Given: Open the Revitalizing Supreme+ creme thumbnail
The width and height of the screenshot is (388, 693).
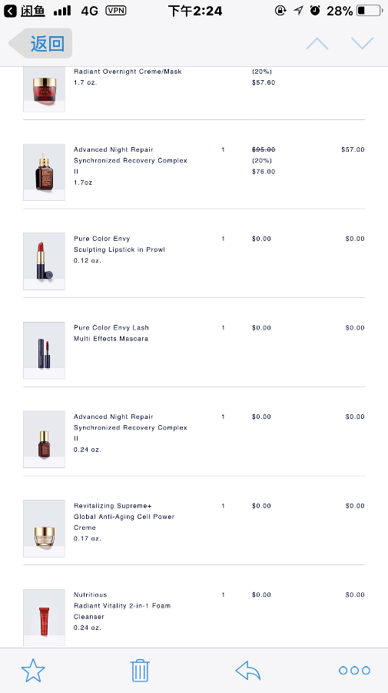Looking at the screenshot, I should click(44, 528).
